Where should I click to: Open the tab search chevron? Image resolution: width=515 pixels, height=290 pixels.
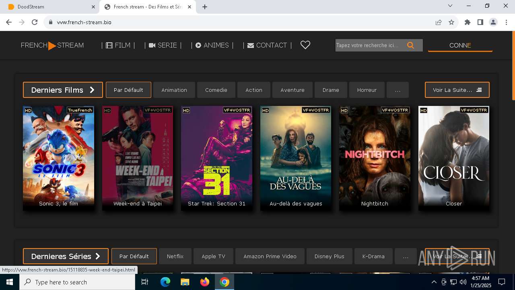click(450, 6)
